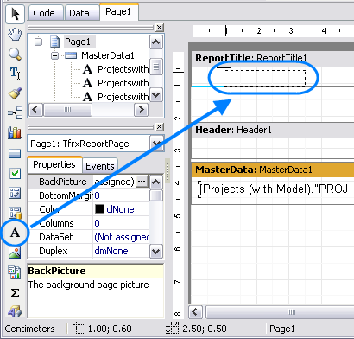The width and height of the screenshot is (354, 339).
Task: Open the Page1 designer tab
Action: pyautogui.click(x=119, y=11)
